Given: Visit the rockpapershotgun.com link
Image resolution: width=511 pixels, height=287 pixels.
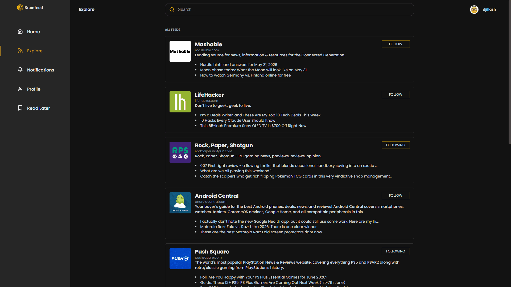Looking at the screenshot, I should [x=213, y=151].
